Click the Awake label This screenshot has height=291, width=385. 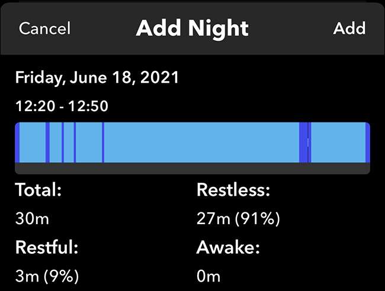point(228,247)
